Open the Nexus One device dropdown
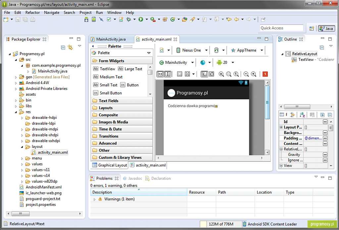The image size is (339, 230). [192, 50]
